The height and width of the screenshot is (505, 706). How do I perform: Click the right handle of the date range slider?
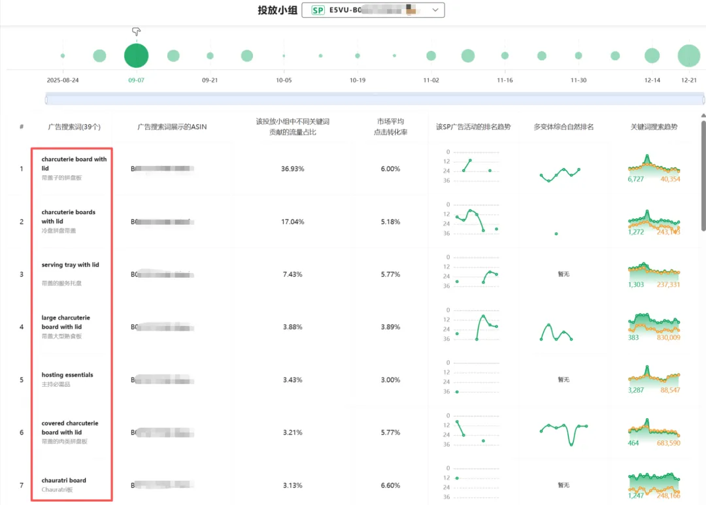tap(703, 99)
